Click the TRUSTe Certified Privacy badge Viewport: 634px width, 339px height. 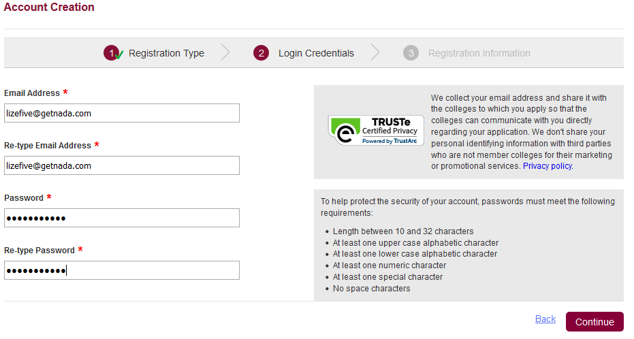[x=376, y=130]
